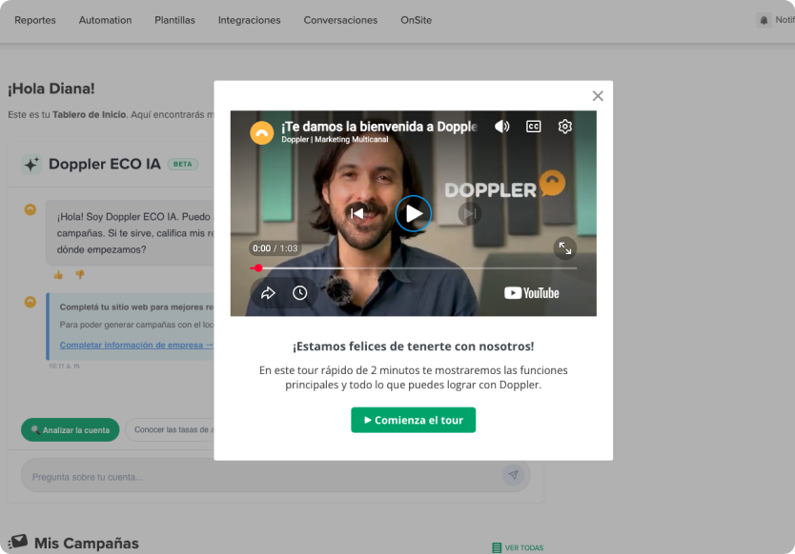Seek along the video progress bar
Viewport: 795px width, 554px height.
coord(413,267)
